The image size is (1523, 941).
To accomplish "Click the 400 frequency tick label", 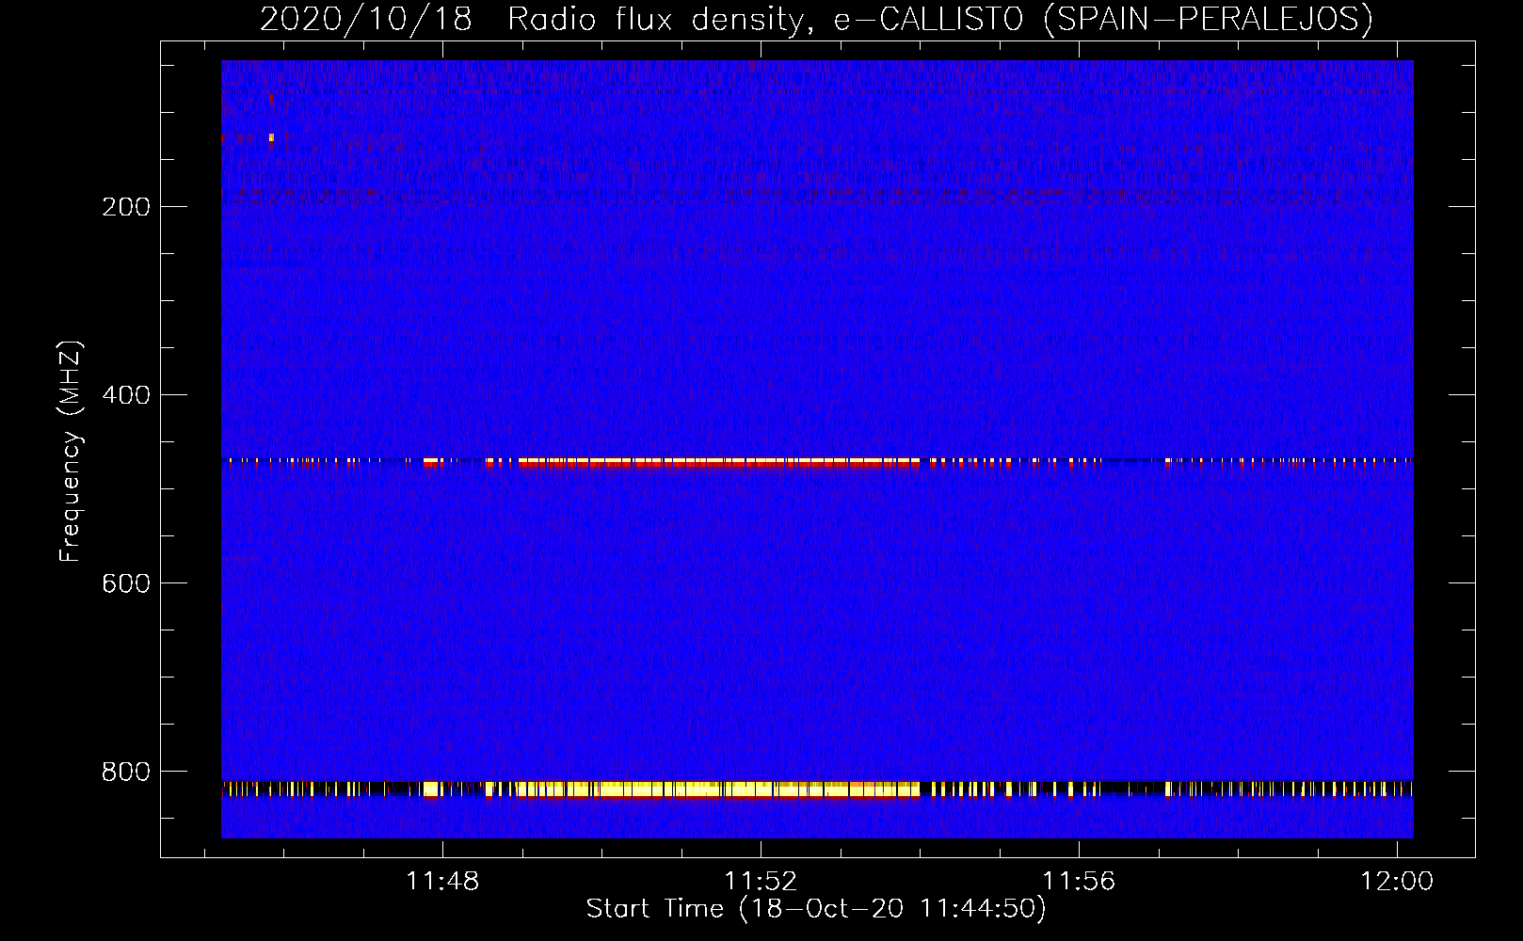I will click(x=126, y=395).
